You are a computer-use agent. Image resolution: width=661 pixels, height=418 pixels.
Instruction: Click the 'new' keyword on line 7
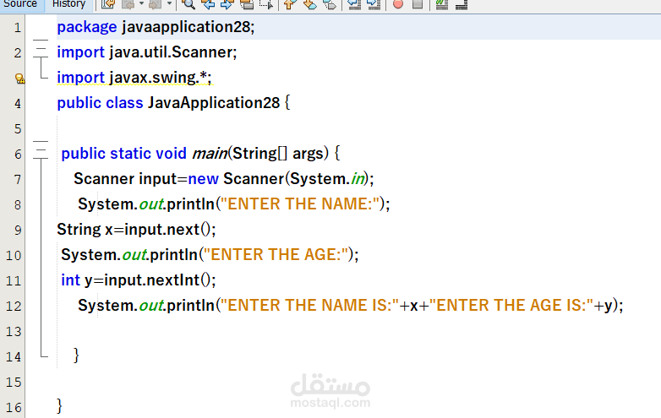(203, 178)
